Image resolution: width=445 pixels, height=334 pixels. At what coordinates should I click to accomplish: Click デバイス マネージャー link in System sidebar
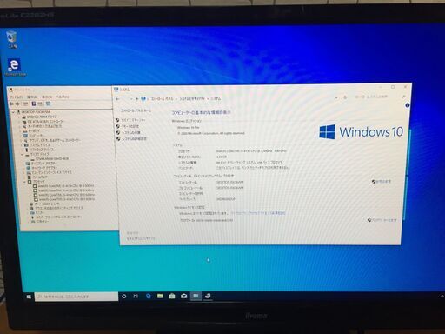(133, 120)
